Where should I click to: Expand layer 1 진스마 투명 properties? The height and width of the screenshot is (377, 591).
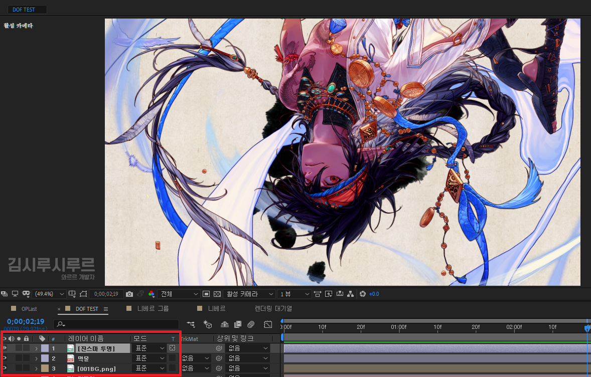click(36, 348)
